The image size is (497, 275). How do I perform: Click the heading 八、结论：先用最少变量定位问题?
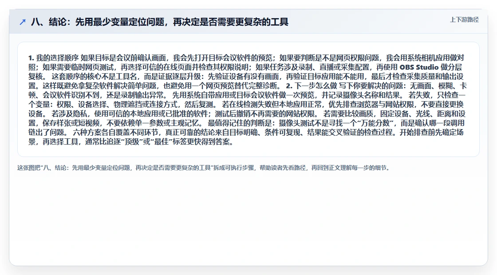(x=160, y=22)
